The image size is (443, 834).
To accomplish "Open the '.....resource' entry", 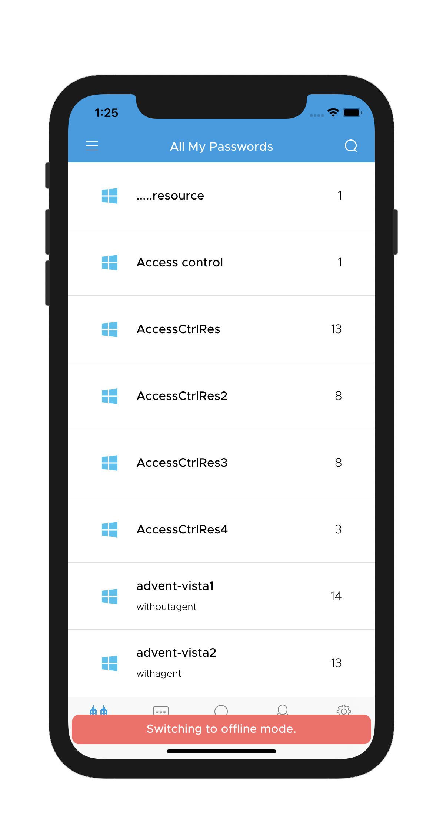I will 221,196.
